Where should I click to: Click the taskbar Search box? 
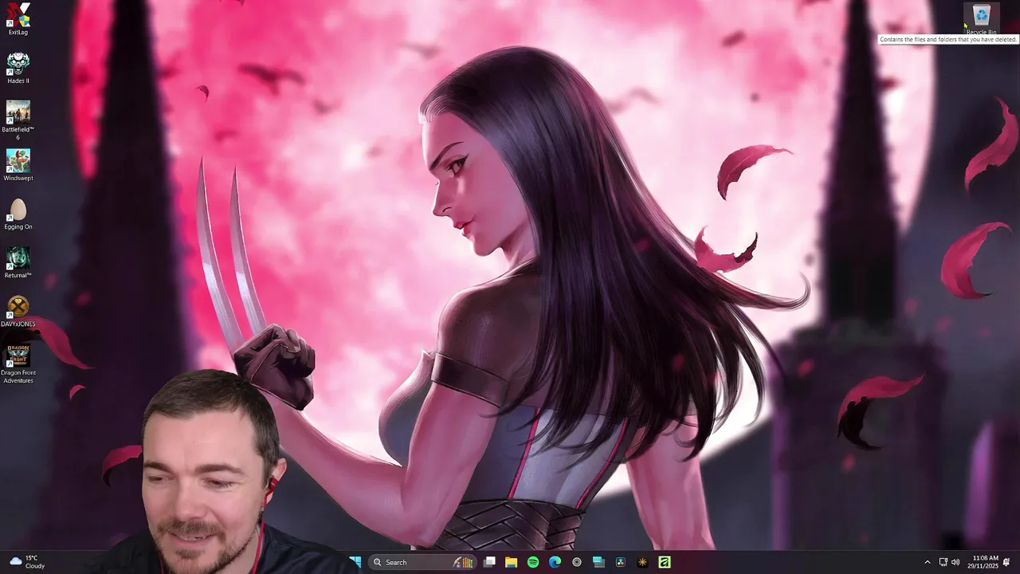(x=422, y=562)
